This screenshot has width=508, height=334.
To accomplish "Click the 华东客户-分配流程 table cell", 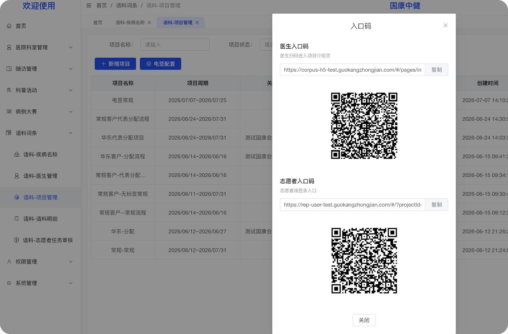I will [123, 156].
